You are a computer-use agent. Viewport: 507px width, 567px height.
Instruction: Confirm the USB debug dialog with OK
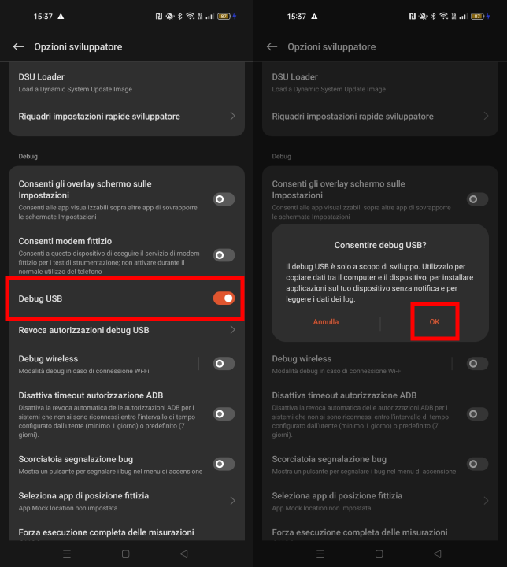coord(435,321)
